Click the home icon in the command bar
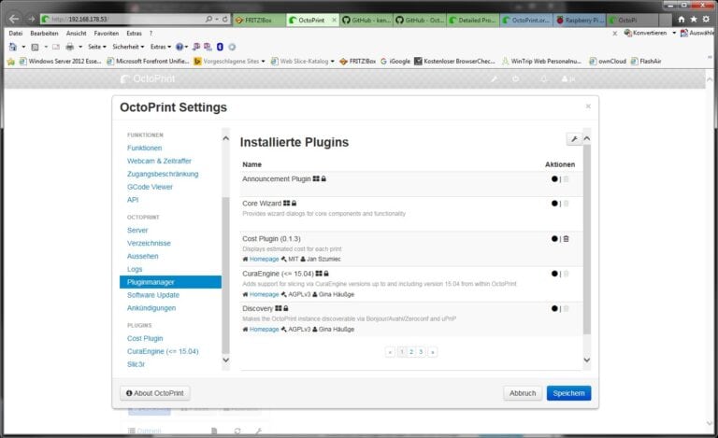Screen dimensions: 718x438 tap(13, 47)
